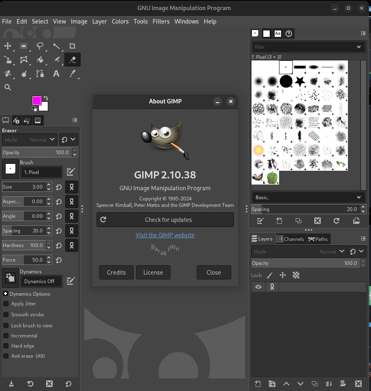Open the brush filter dropdown arrow
Image resolution: width=371 pixels, height=391 pixels.
tap(359, 47)
